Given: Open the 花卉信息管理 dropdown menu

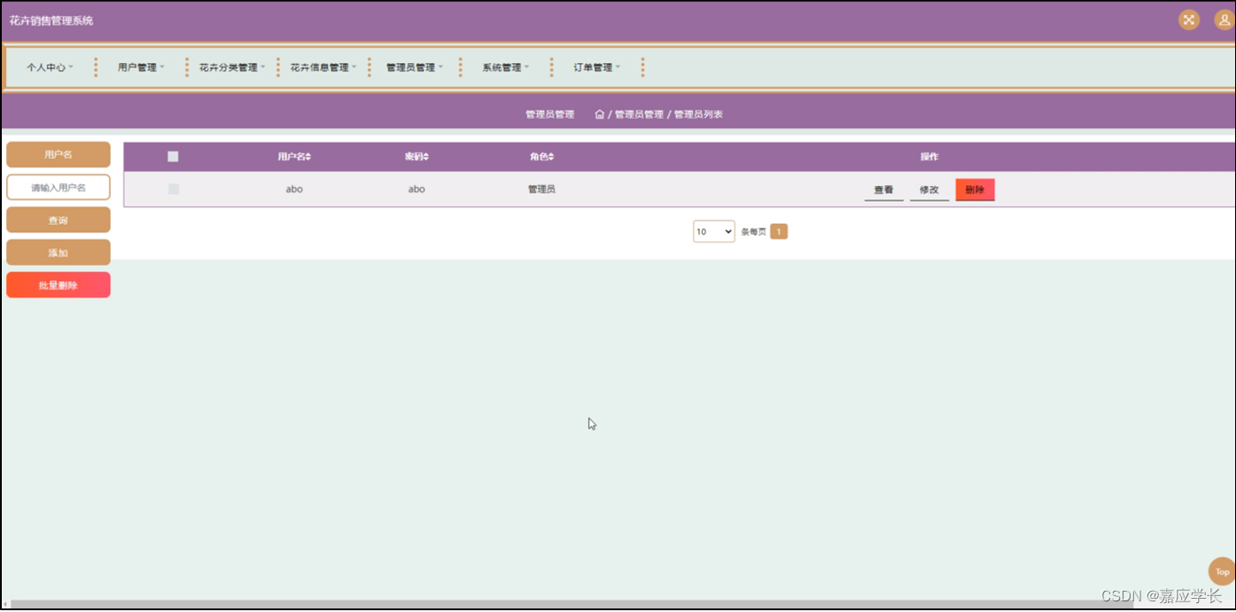Looking at the screenshot, I should click(x=323, y=67).
